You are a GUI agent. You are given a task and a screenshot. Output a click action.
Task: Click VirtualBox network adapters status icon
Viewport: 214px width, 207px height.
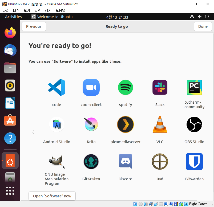pyautogui.click(x=151, y=204)
